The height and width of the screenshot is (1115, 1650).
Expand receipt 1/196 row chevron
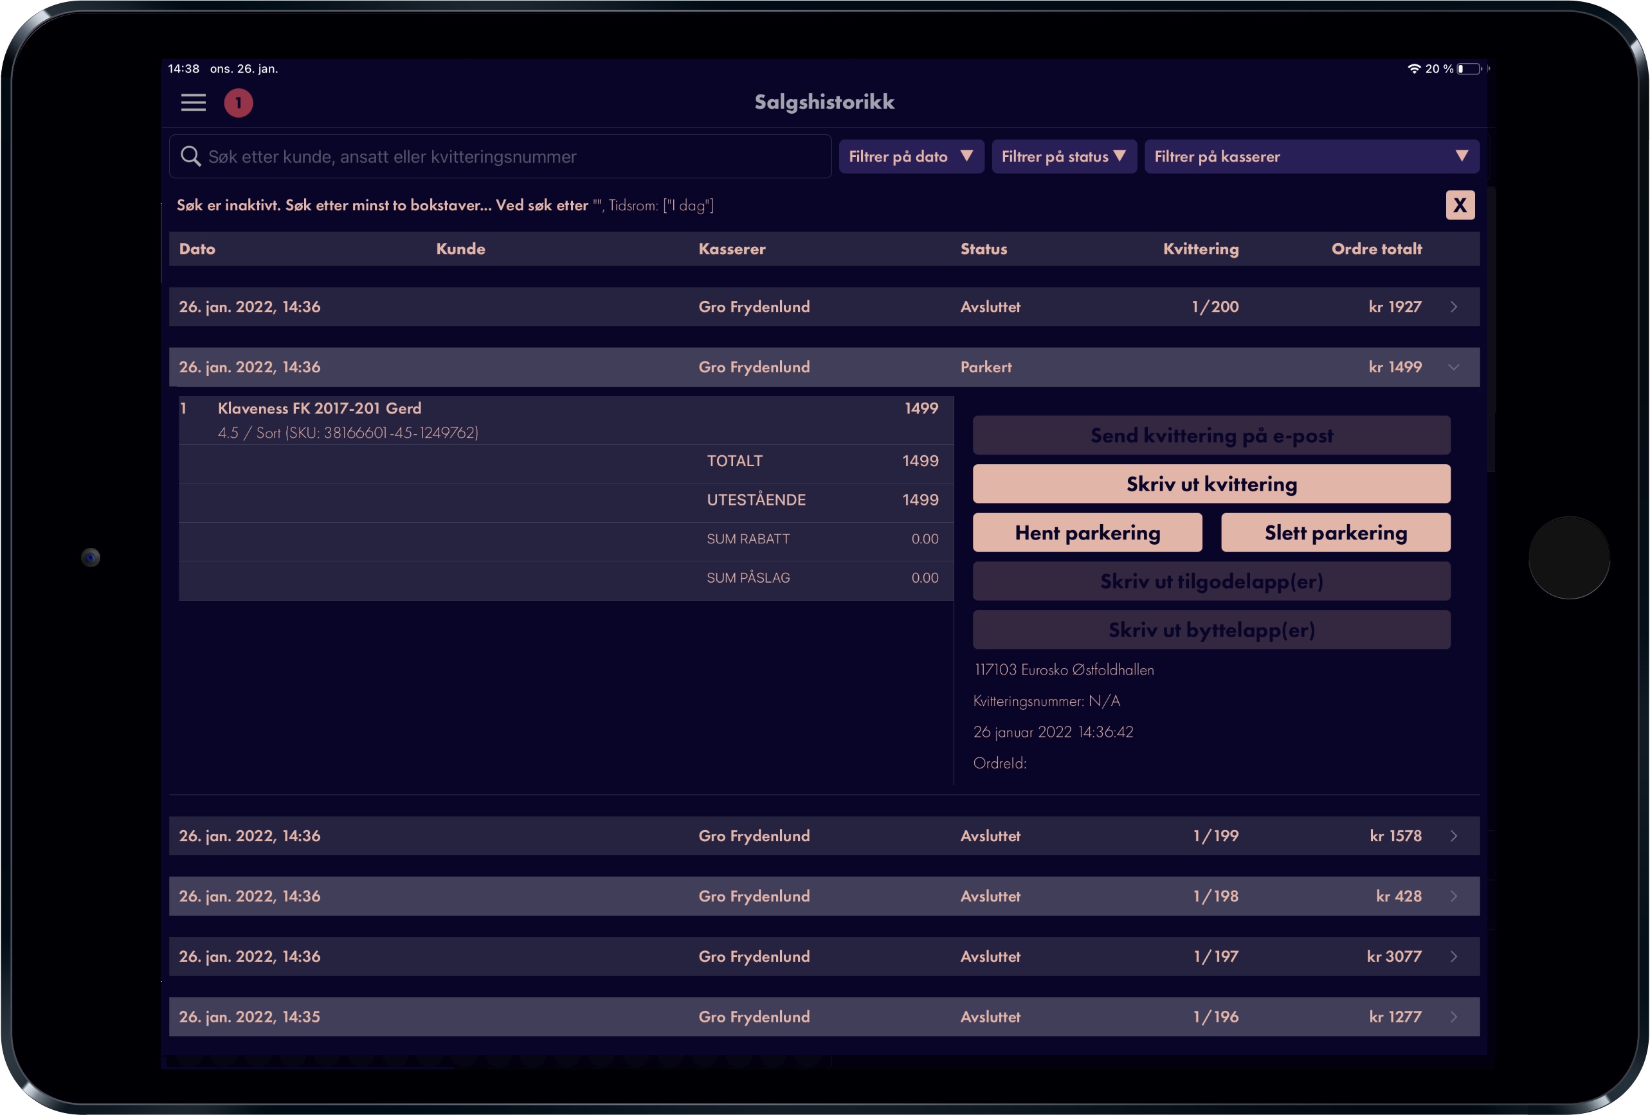[x=1453, y=1017]
